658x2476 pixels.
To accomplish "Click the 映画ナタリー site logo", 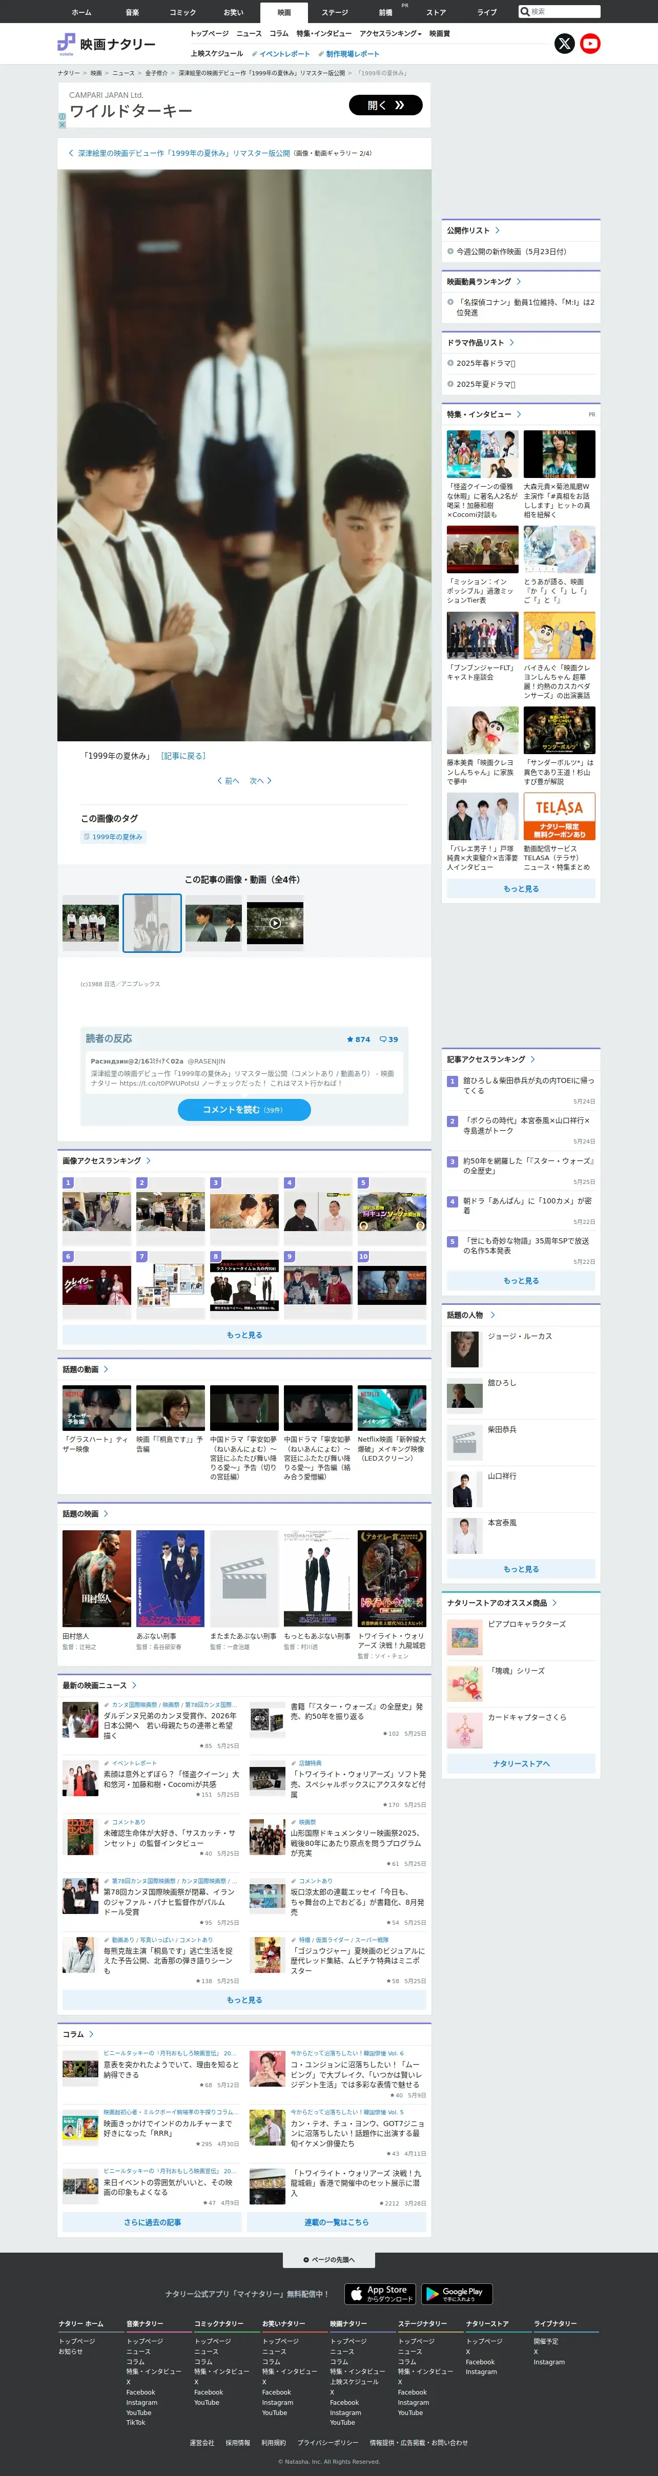I will [x=106, y=44].
